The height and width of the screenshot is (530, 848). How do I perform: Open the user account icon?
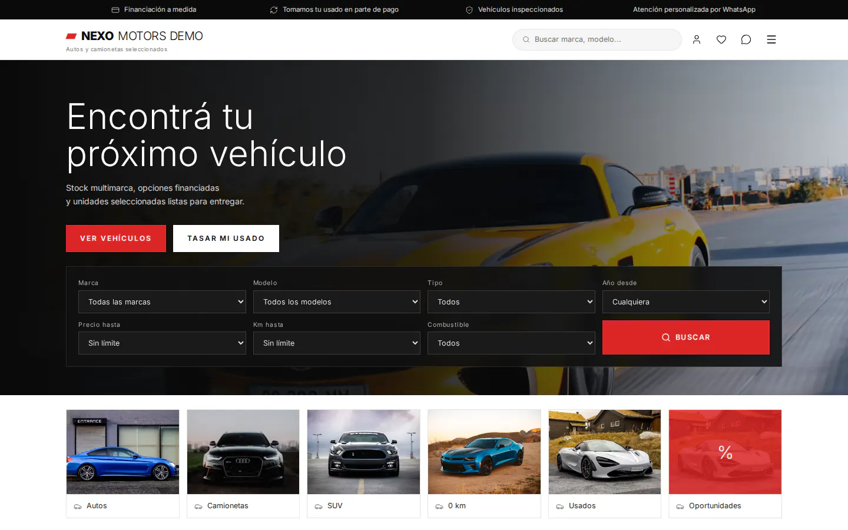click(697, 39)
